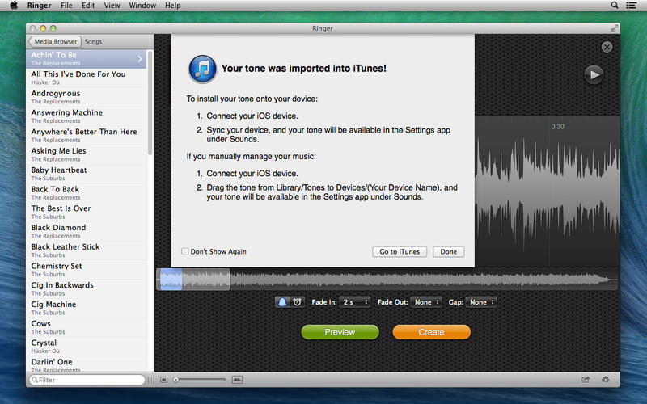This screenshot has height=404, width=647.
Task: Click the zoom slider knob
Action: 176,380
